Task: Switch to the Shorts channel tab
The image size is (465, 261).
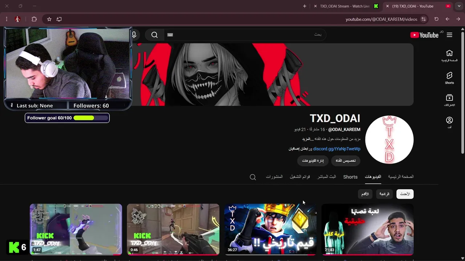Action: tap(350, 177)
